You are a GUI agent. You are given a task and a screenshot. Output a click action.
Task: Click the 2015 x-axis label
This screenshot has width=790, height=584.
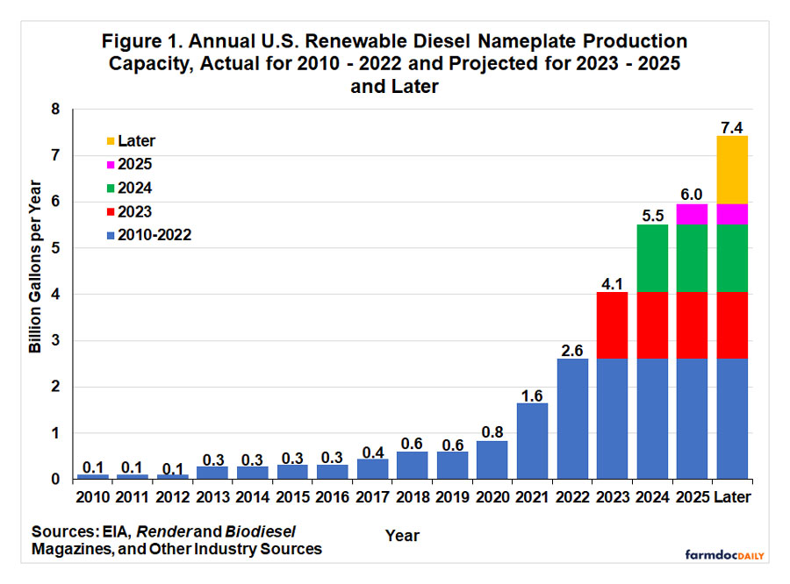pyautogui.click(x=292, y=497)
